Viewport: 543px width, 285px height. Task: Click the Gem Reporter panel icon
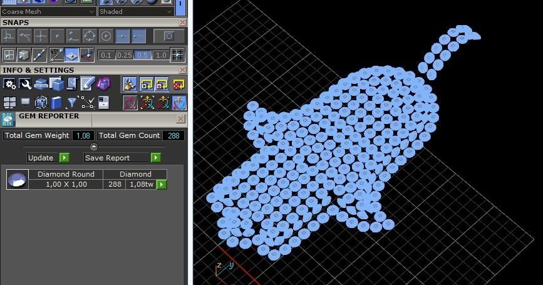[x=8, y=120]
